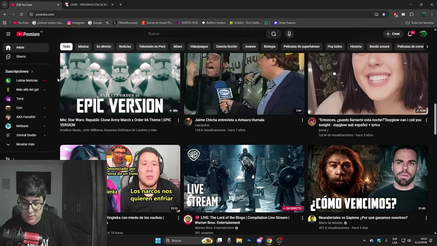Open the account avatar menu

pos(423,34)
